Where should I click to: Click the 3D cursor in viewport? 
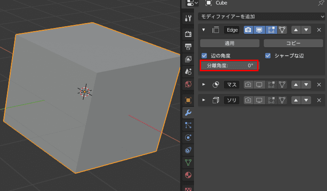(85, 92)
